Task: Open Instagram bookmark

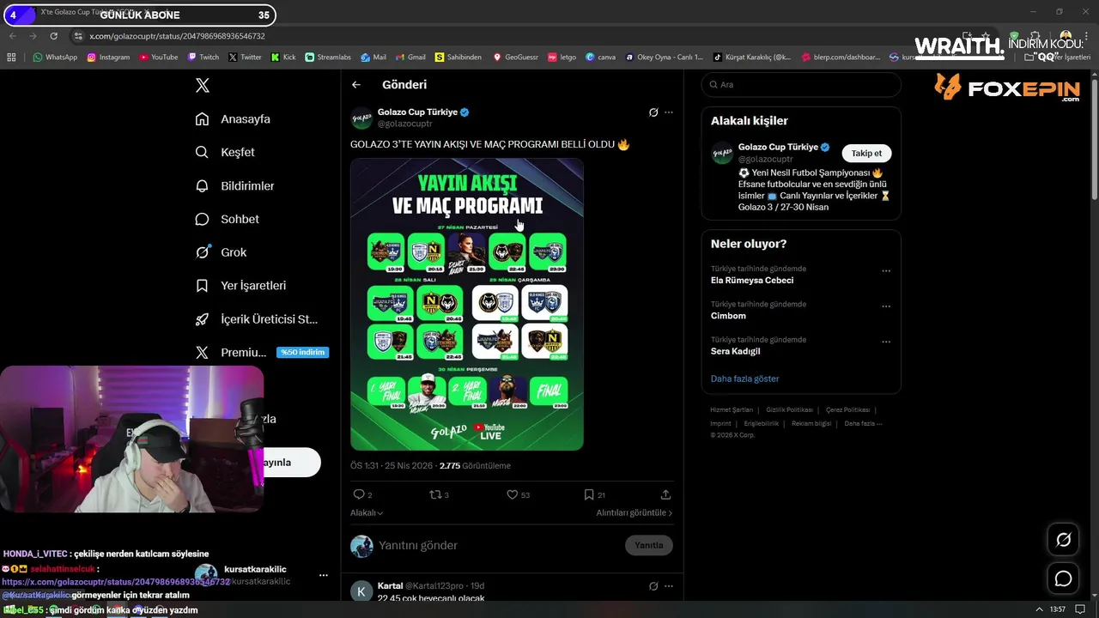Action: [108, 58]
